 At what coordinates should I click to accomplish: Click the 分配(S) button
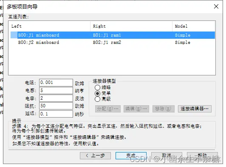click(108, 109)
